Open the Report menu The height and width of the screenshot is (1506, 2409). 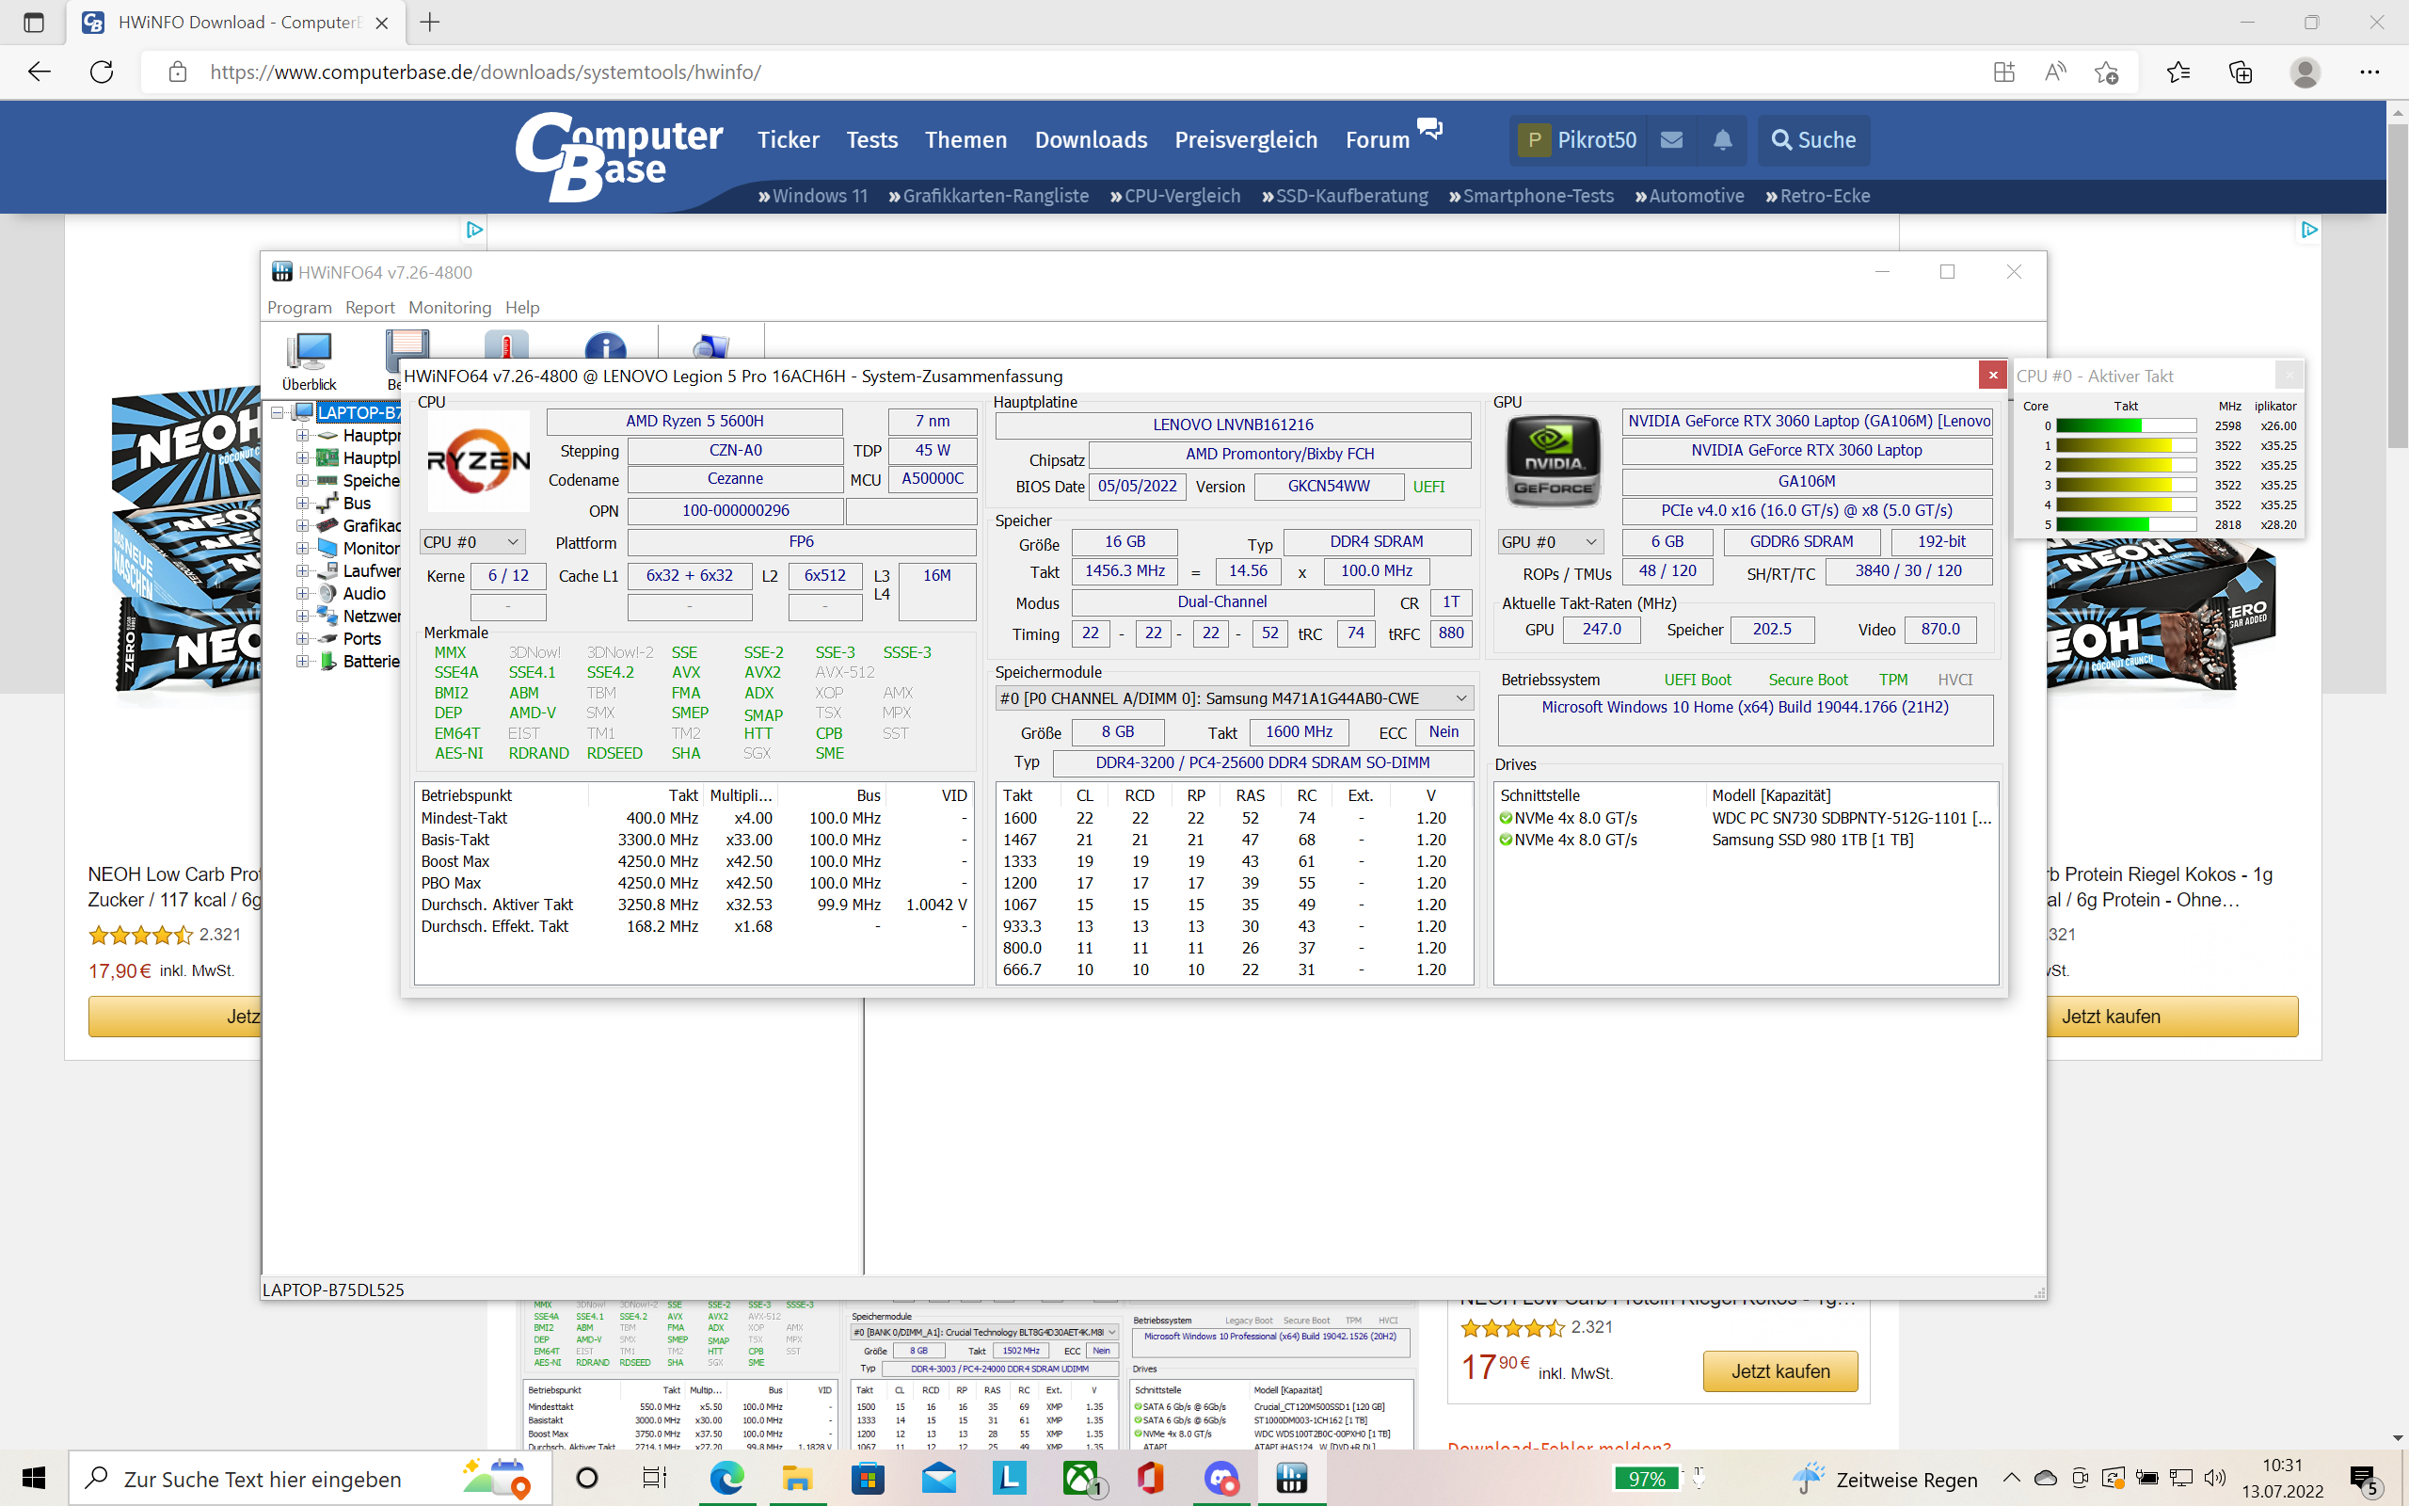coord(369,307)
